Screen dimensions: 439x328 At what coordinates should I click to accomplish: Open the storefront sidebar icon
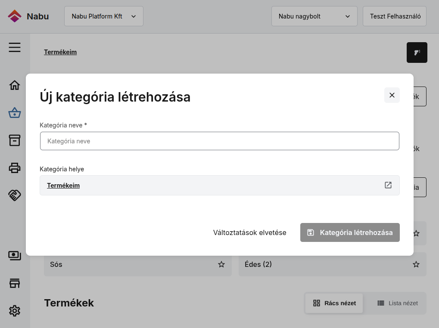15,283
